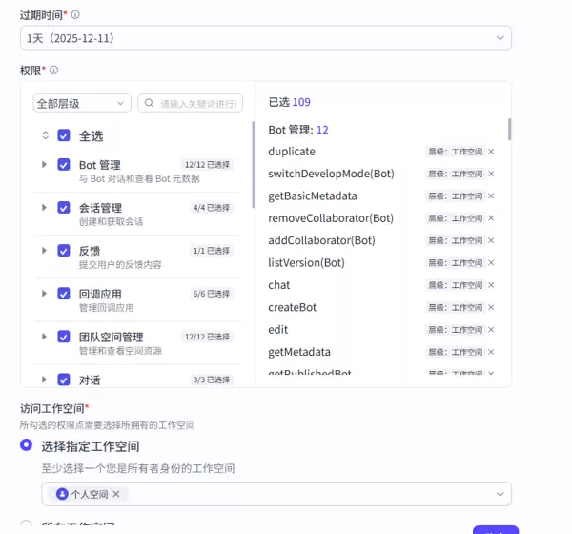572x534 pixels.
Task: Click the info icon beside 权限
Action: tap(54, 71)
